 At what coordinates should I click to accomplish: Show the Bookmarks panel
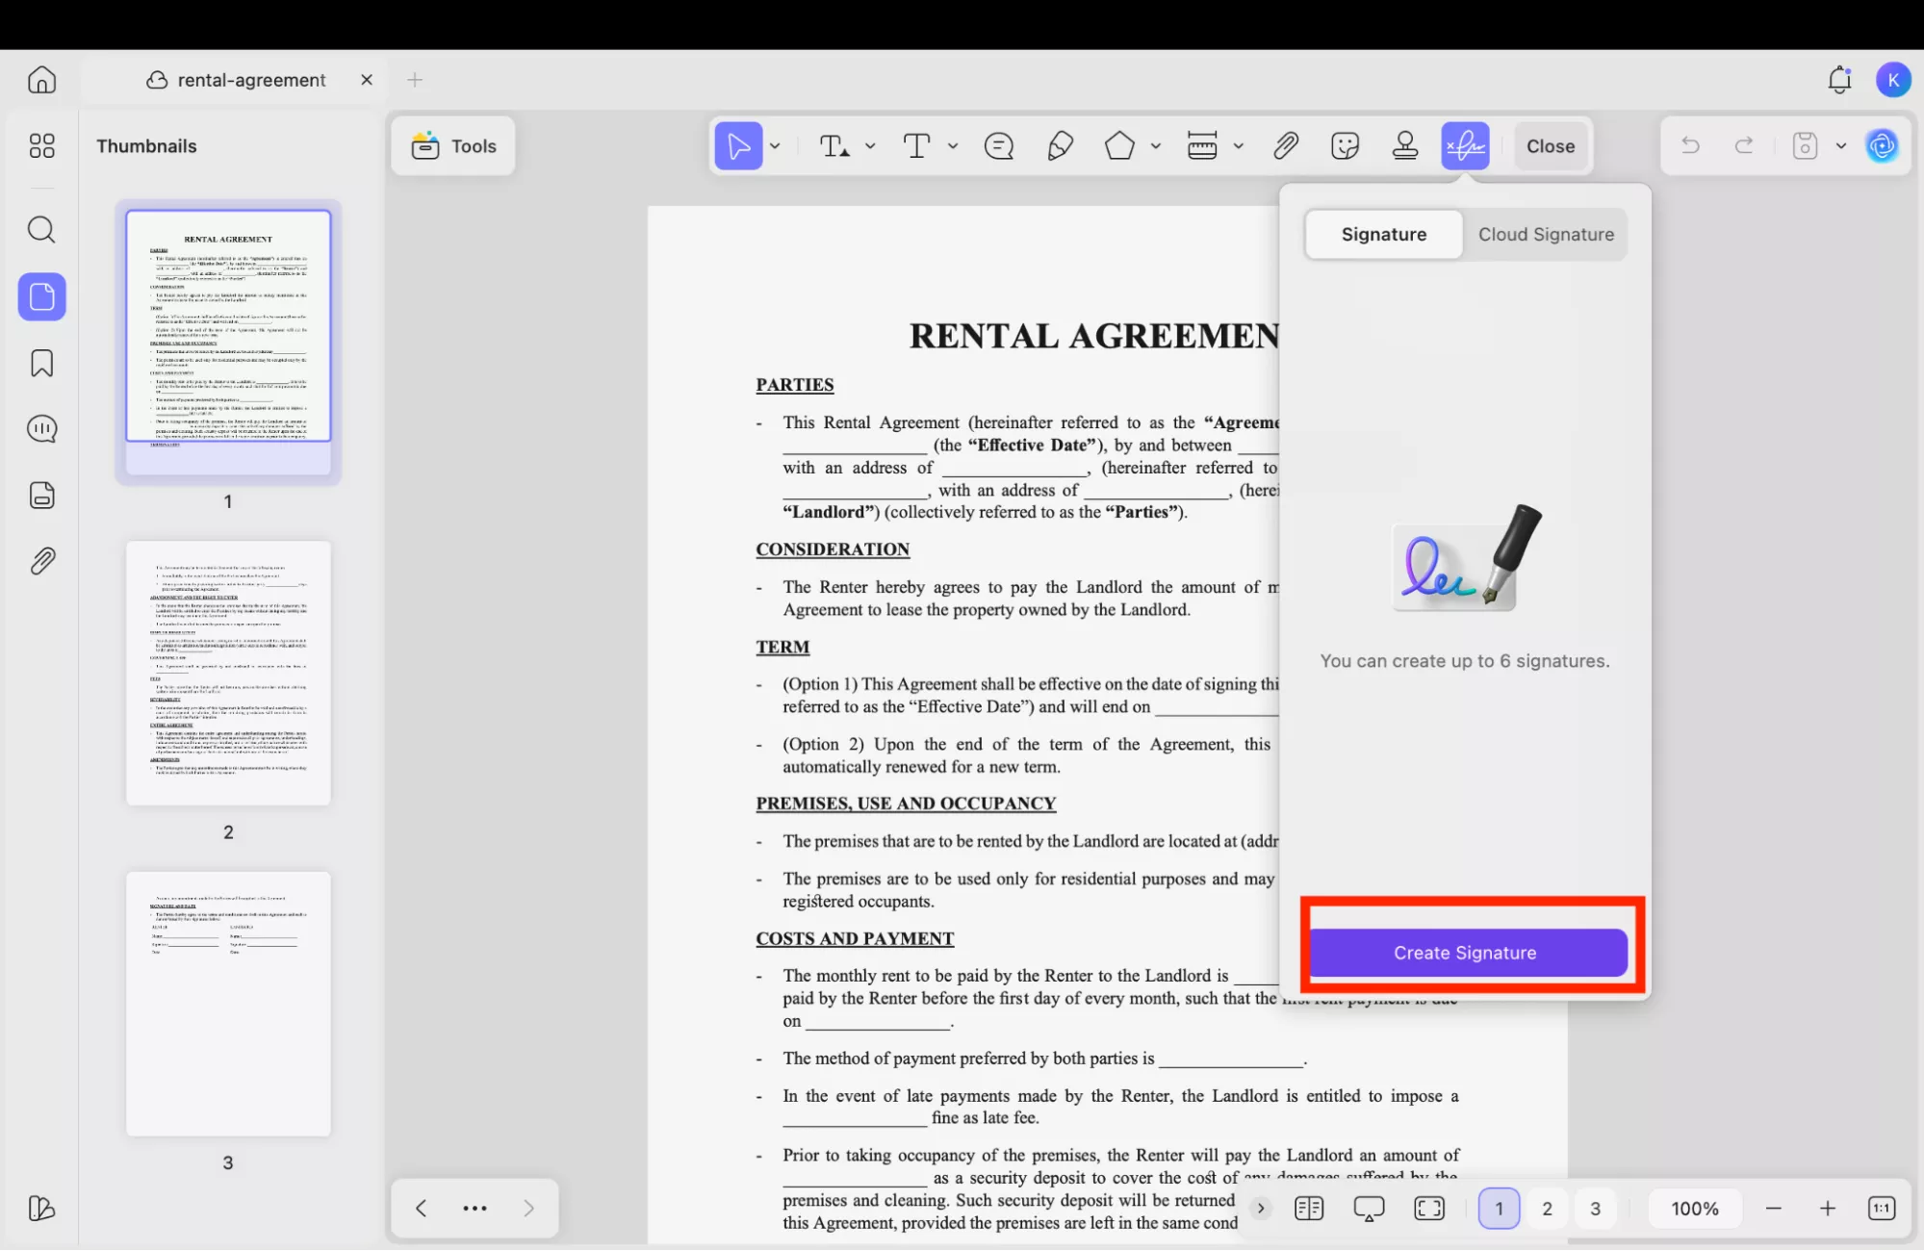click(41, 363)
